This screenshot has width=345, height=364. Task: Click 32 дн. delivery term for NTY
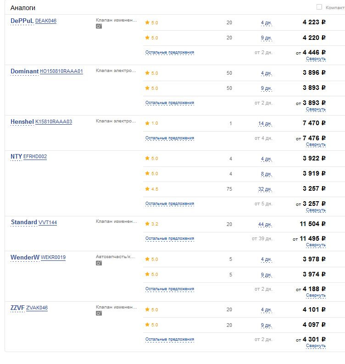coord(265,189)
